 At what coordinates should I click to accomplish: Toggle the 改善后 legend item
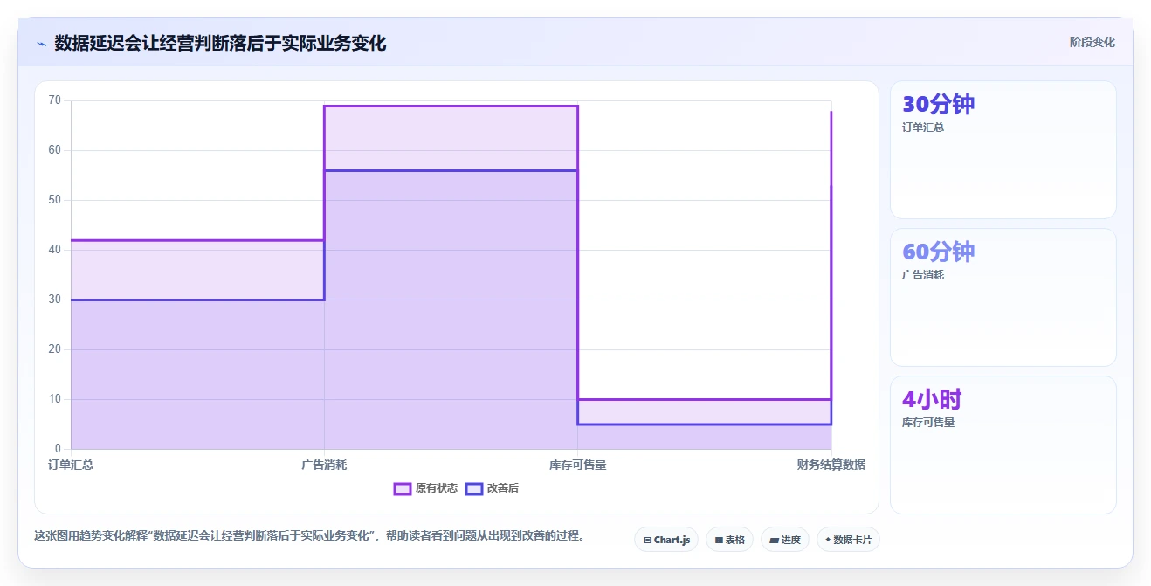pos(493,488)
